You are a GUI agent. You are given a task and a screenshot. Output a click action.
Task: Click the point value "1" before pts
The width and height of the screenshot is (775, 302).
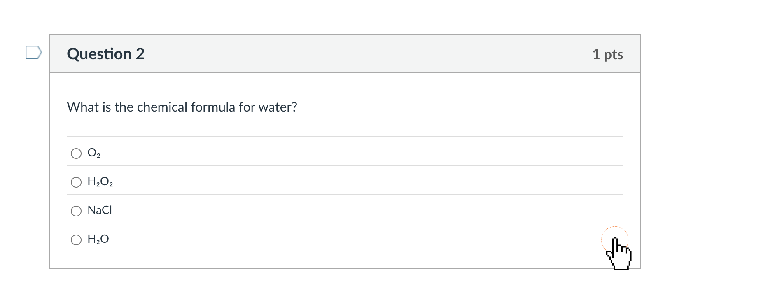596,54
